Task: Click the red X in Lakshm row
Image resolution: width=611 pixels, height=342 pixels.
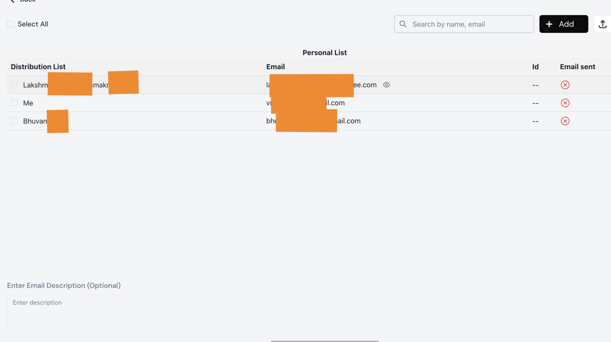Action: 565,85
